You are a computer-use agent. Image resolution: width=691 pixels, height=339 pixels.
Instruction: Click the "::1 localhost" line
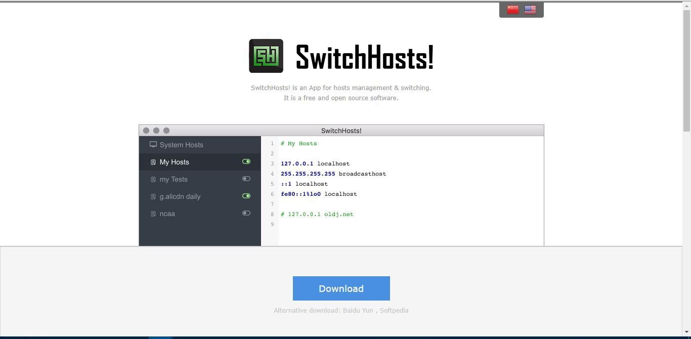(305, 184)
